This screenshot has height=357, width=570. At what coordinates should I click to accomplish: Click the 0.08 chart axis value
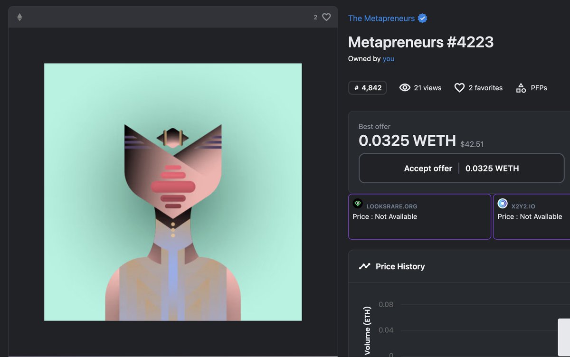click(x=386, y=304)
